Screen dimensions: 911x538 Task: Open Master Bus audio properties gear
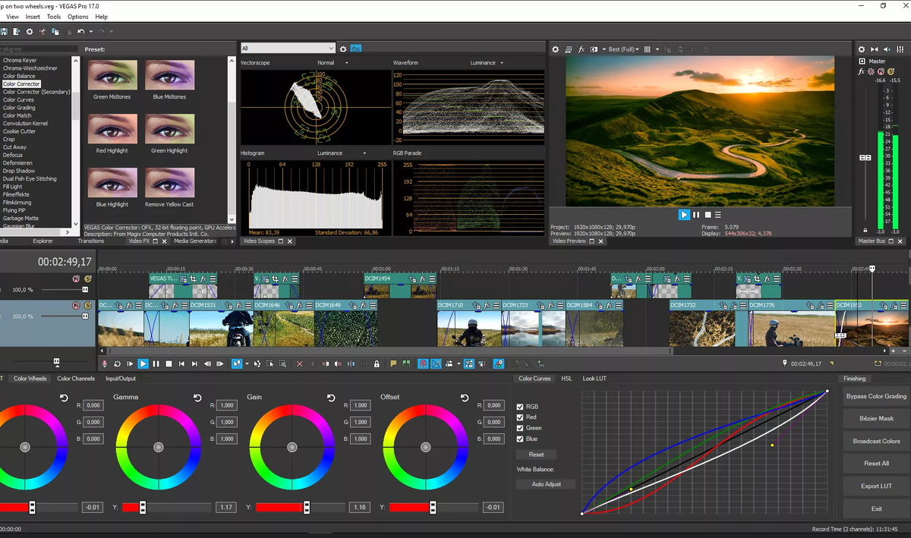coord(861,49)
